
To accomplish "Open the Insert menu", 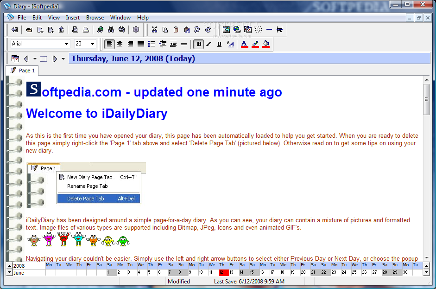I will pyautogui.click(x=73, y=18).
